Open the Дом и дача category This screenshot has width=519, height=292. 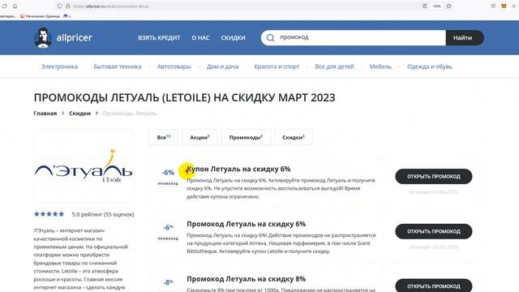pyautogui.click(x=223, y=67)
